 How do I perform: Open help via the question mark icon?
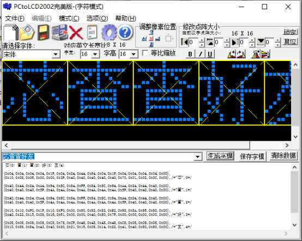[125, 32]
